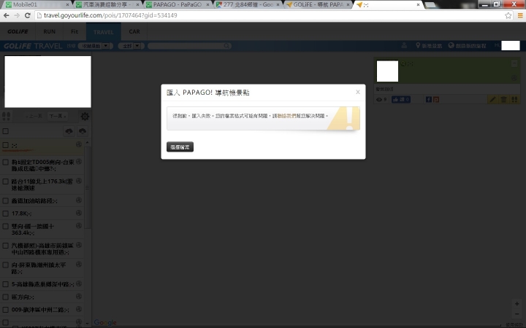Click the cloud upload icon
Screen dimensions: 526x328
point(83,131)
